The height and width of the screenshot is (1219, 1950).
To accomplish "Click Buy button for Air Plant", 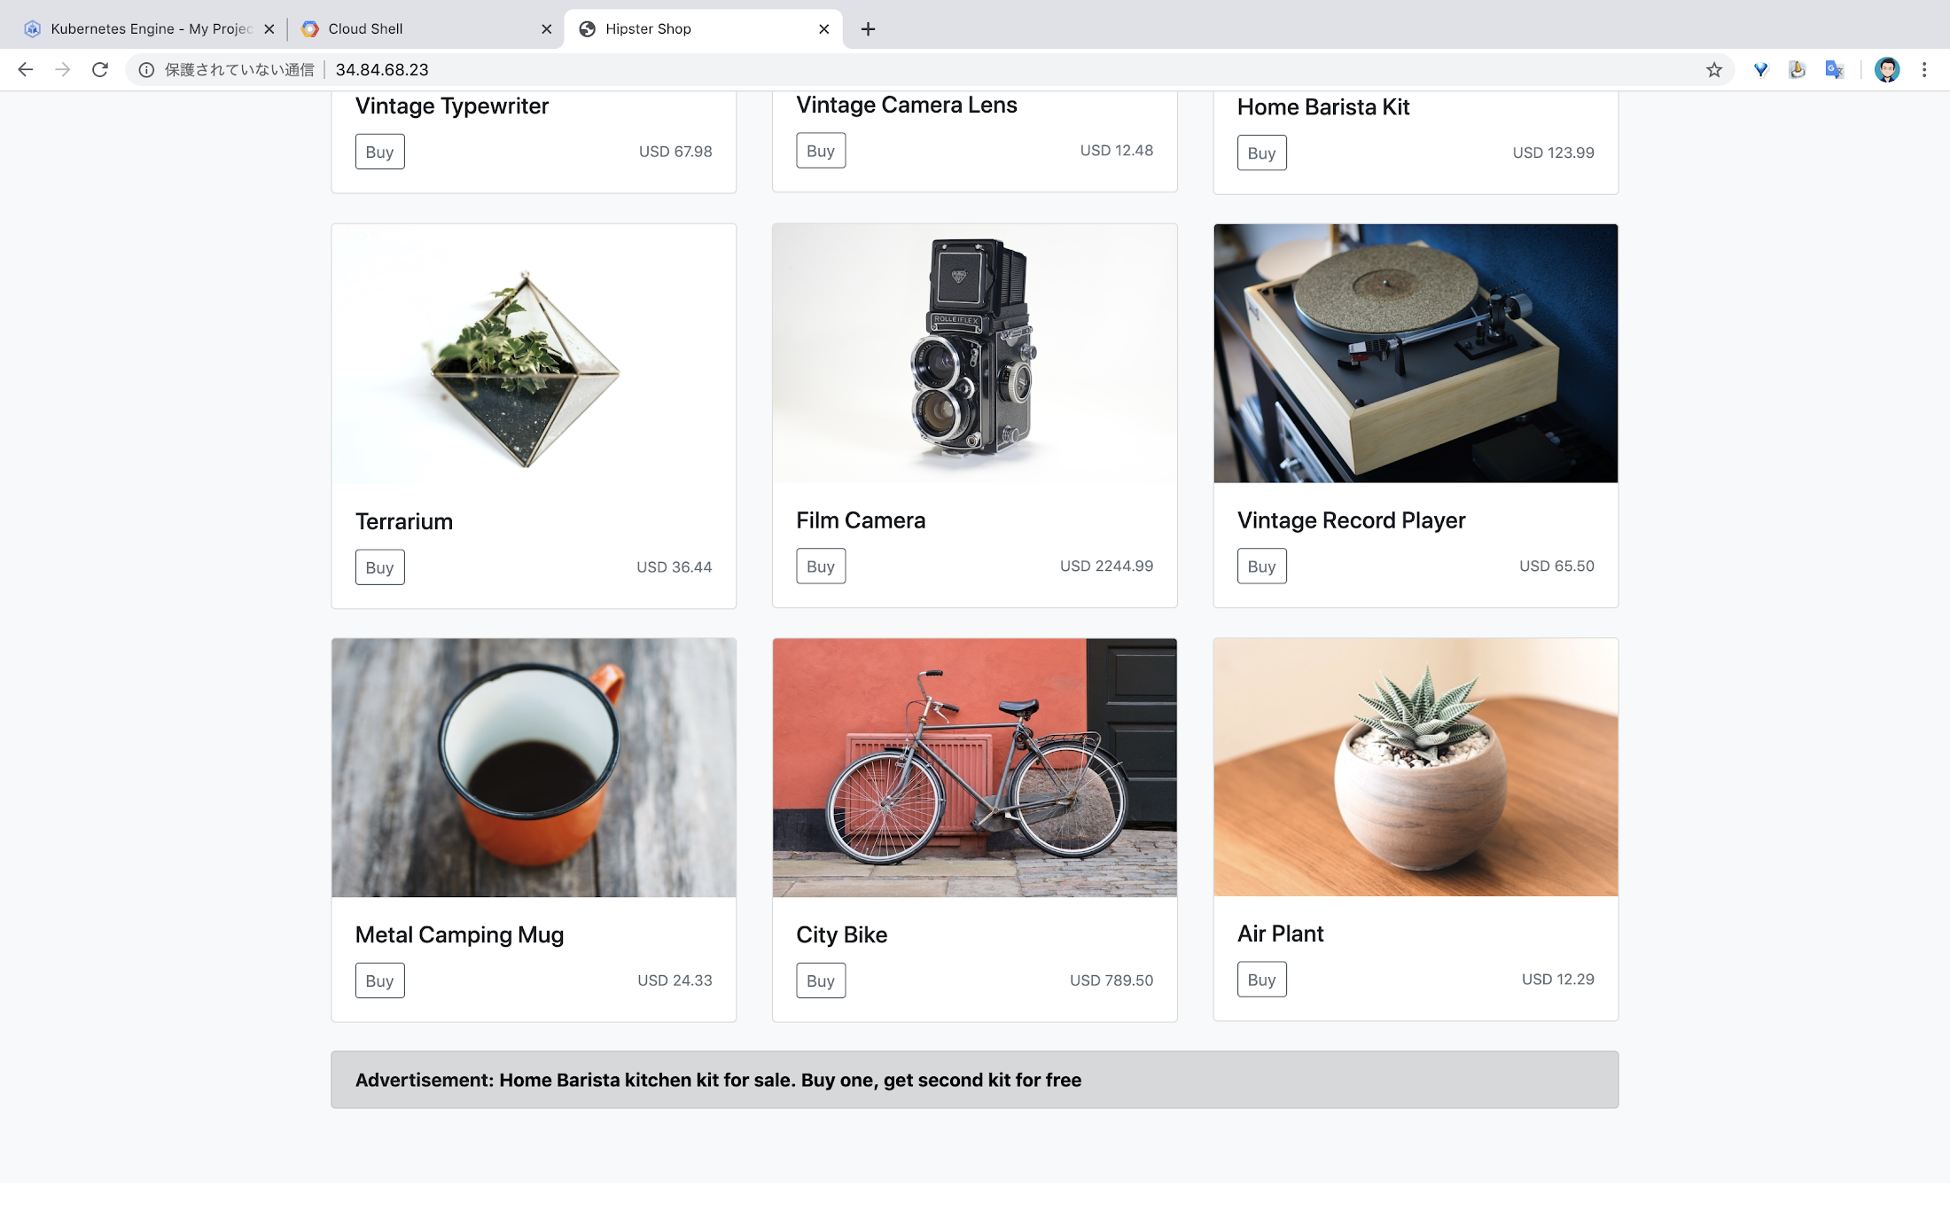I will pyautogui.click(x=1260, y=978).
